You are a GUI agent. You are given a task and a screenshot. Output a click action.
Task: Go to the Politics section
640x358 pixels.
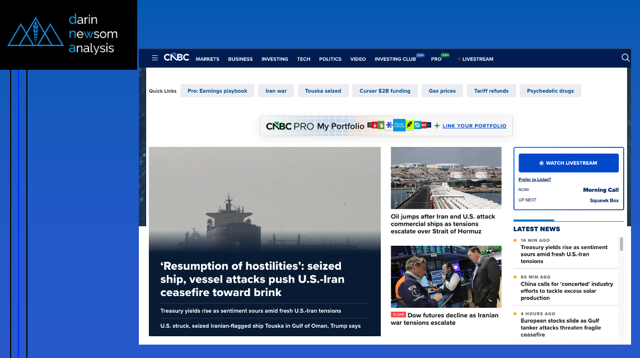(330, 59)
